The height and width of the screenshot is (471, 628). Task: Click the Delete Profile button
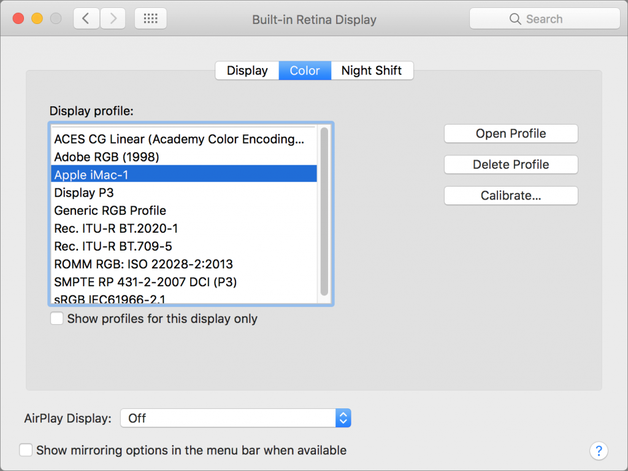pyautogui.click(x=511, y=165)
